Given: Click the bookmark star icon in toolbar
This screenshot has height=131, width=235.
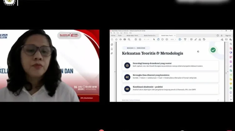Looking at the screenshot, I should (x=116, y=39).
